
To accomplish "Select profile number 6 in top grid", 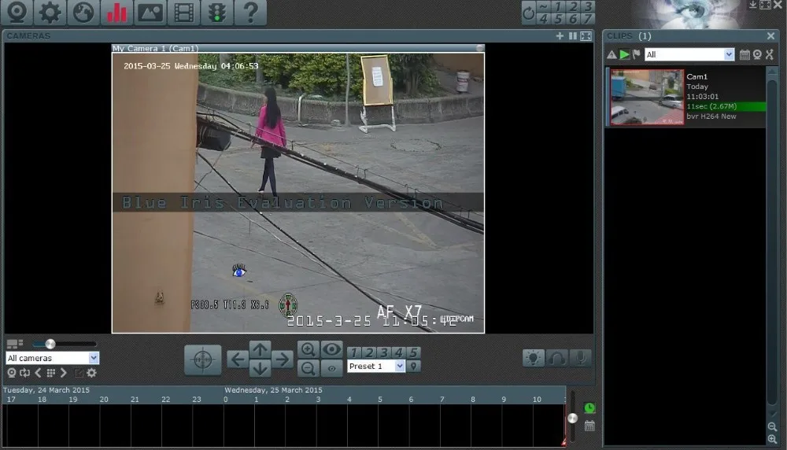I will (573, 19).
